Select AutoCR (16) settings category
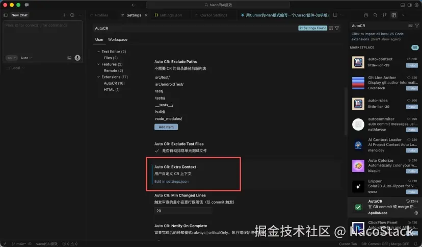 coord(114,83)
